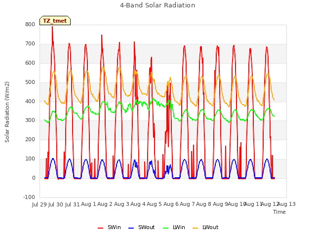
Task: Click the orange LWout legend swatch
Action: (x=196, y=228)
